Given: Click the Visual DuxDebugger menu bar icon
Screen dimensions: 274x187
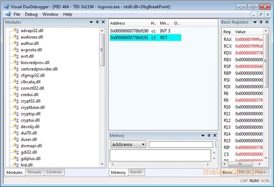Looking at the screenshot, I should click(8, 14).
